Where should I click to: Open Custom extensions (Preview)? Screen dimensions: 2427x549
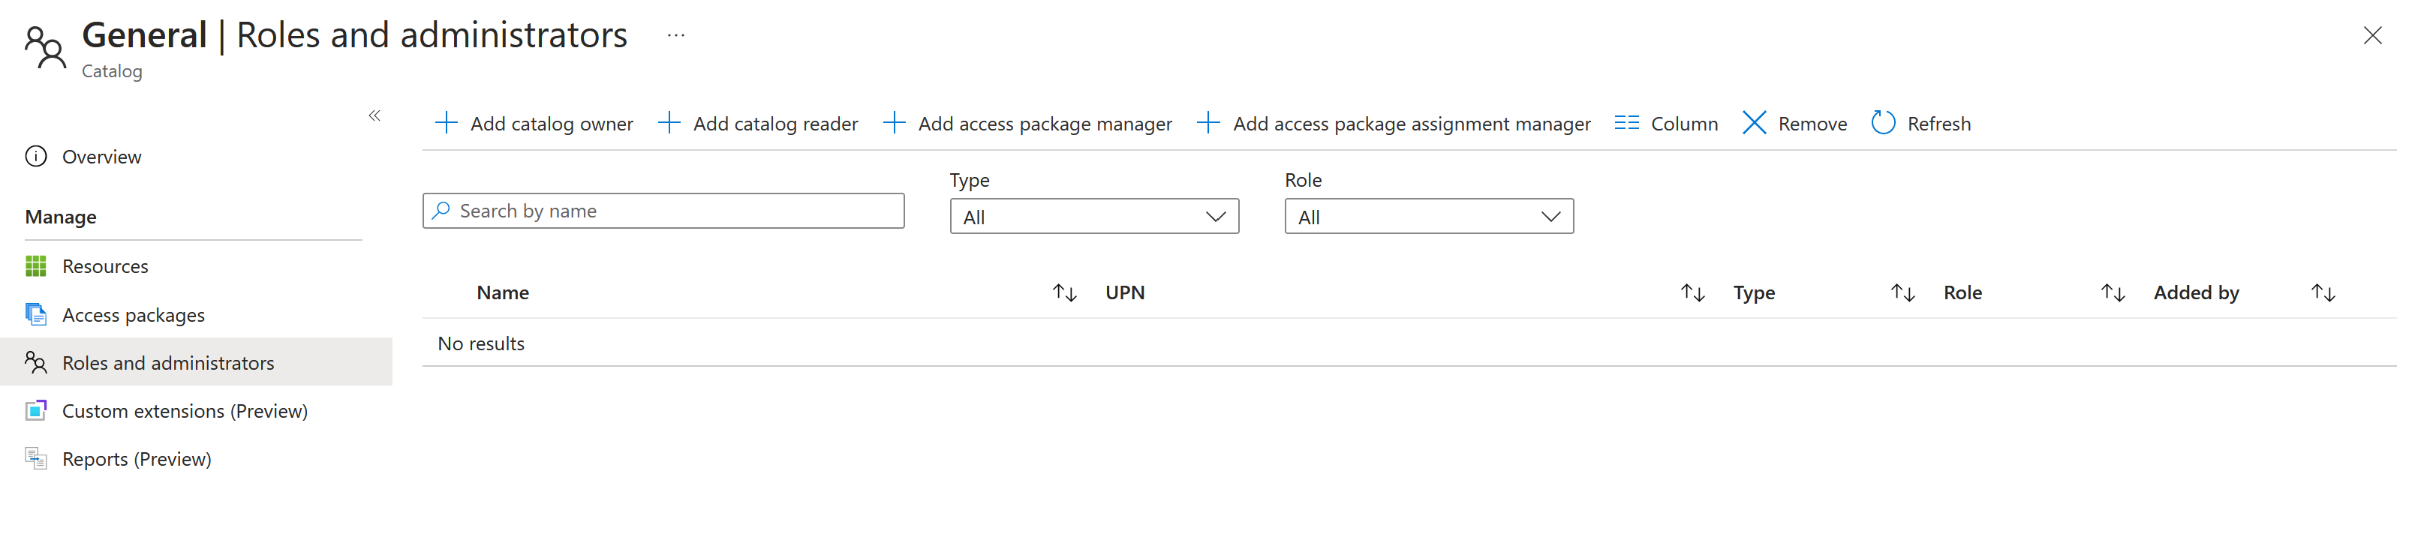click(x=185, y=410)
